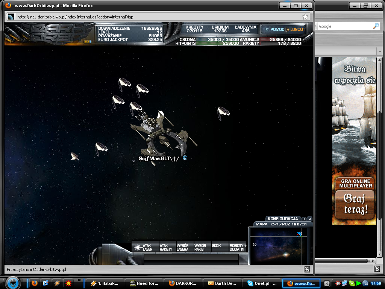Viewport: 385px width, 289px height.
Task: Open ROBOTY + DODATKI extras menu
Action: 238,247
